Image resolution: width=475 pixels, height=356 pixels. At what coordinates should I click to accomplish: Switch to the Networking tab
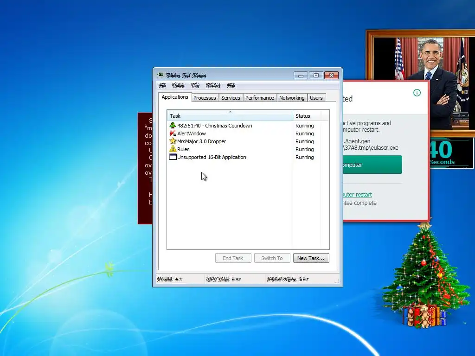292,98
